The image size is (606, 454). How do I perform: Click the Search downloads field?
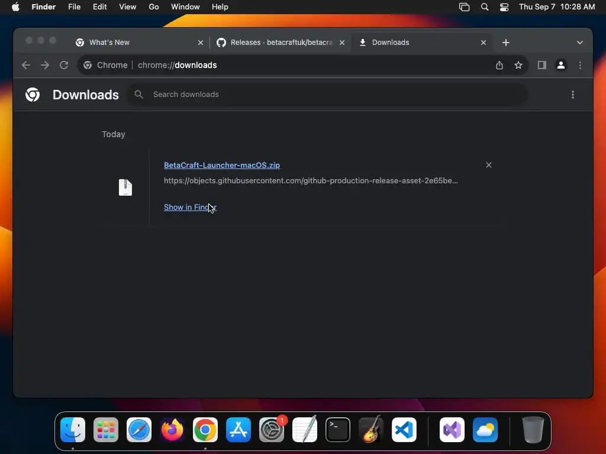point(328,95)
